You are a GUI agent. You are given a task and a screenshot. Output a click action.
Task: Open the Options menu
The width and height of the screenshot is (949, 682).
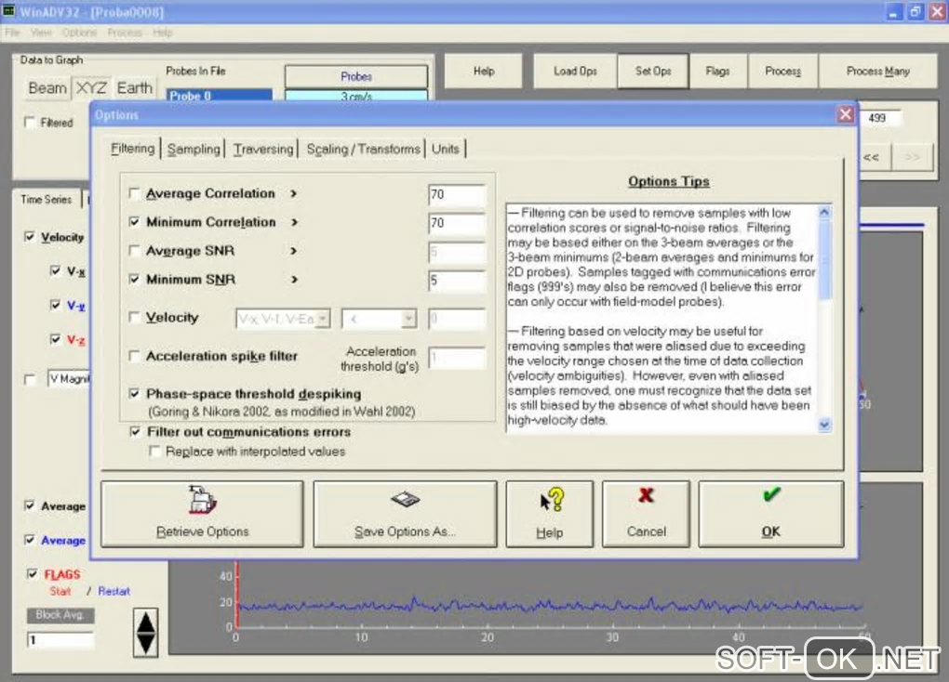point(79,33)
